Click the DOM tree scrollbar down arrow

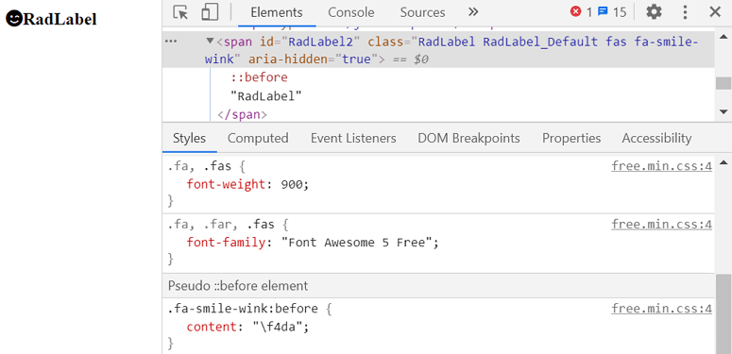coord(723,112)
